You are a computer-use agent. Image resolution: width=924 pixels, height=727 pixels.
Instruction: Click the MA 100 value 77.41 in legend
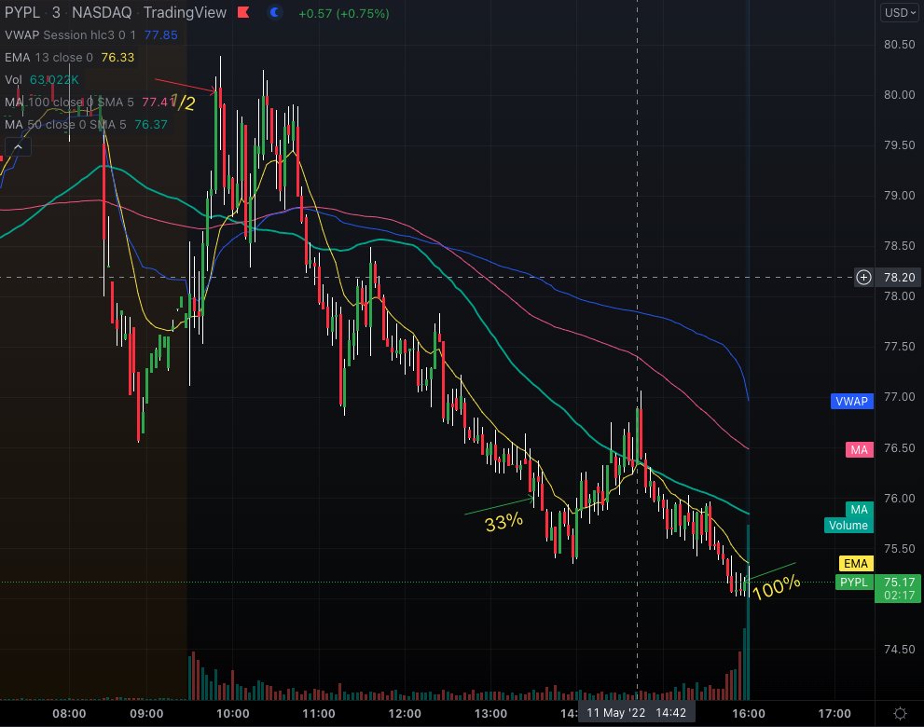158,102
